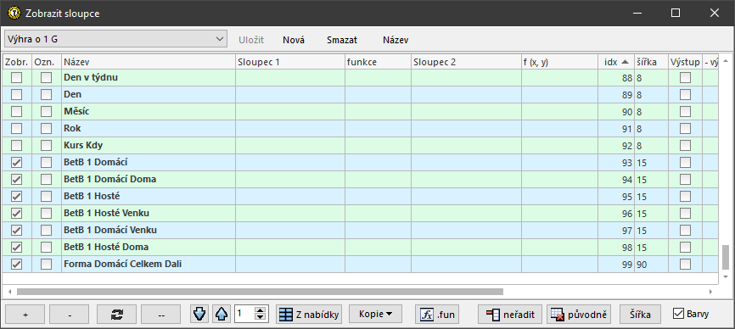Open the Výhra o 1 G dropdown
The image size is (735, 329).
(115, 39)
